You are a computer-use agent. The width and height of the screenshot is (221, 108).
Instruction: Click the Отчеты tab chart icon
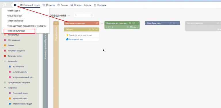tap(72, 5)
